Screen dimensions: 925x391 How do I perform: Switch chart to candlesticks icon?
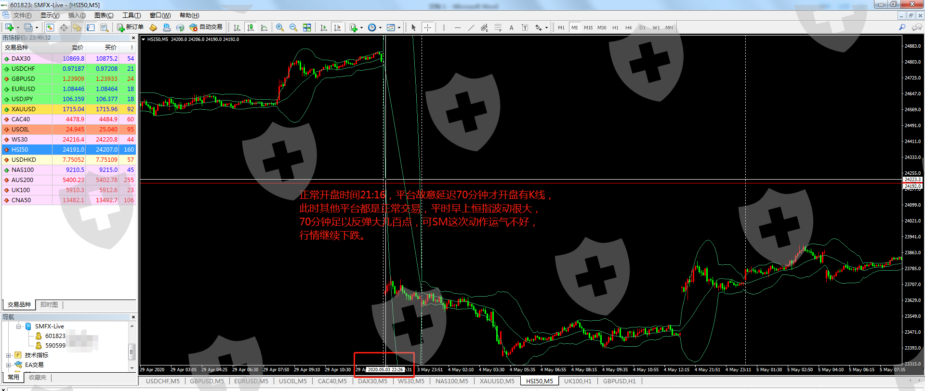coord(251,27)
